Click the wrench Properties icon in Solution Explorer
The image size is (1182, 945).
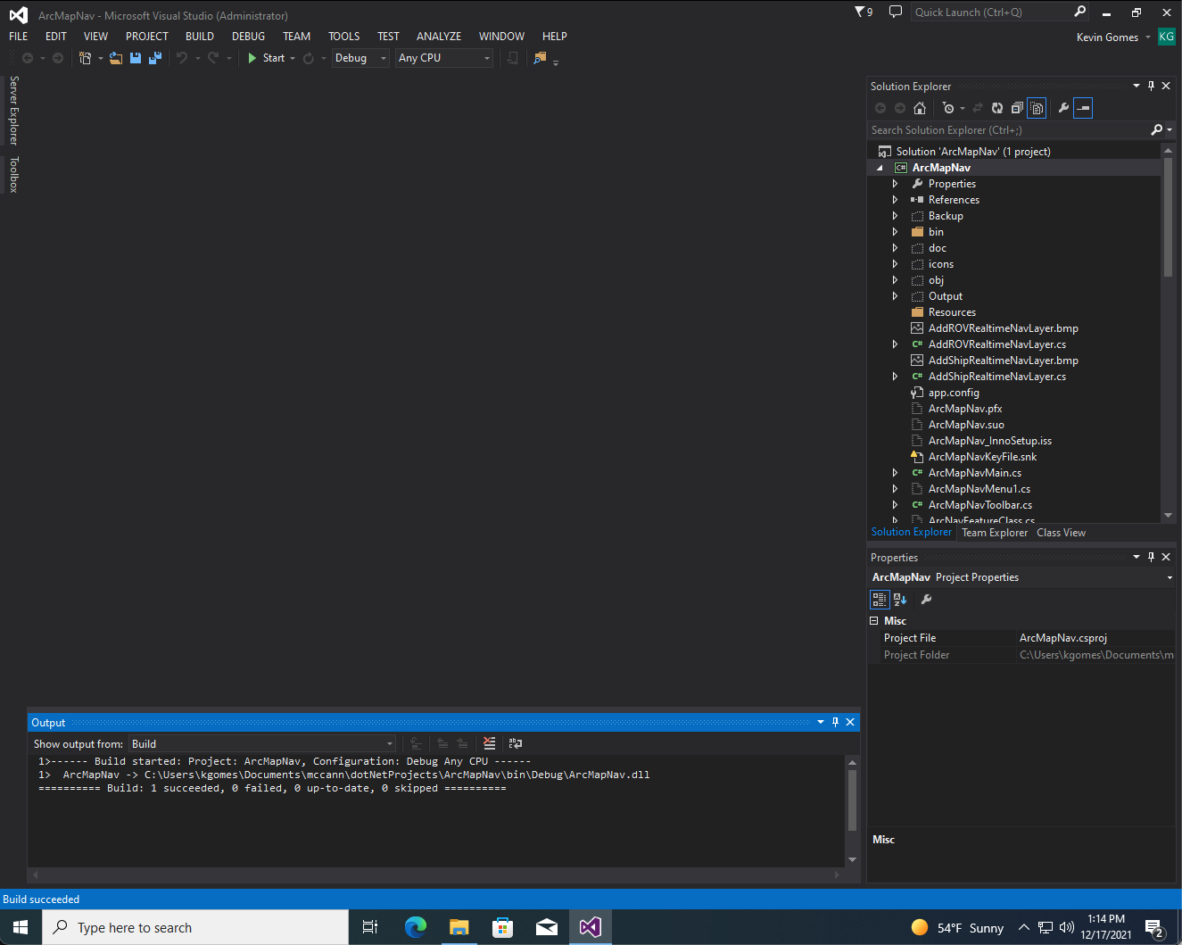[x=1063, y=108]
